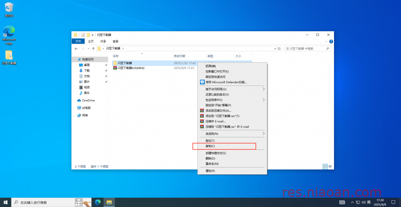Open Explorer help question mark icon

331,41
